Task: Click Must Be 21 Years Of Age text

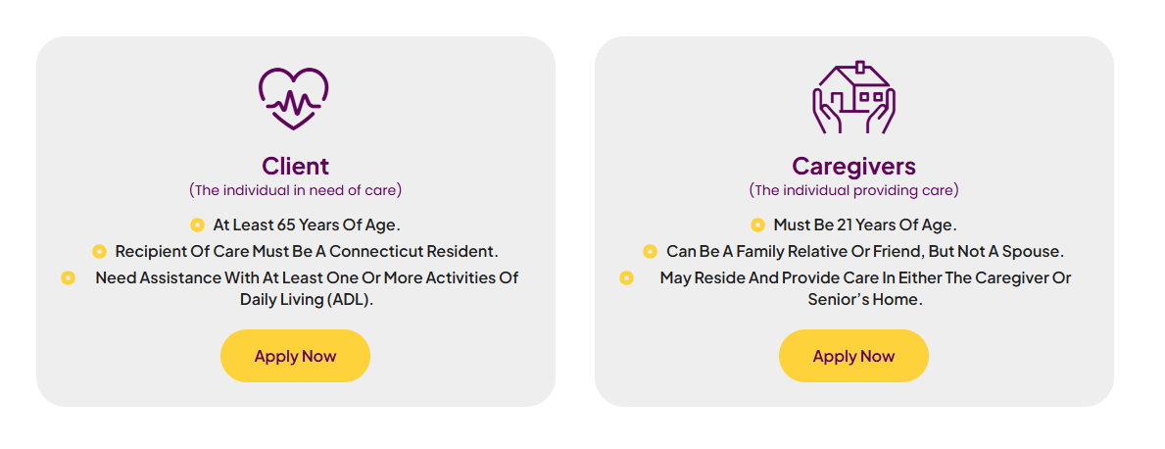Action: 865,224
